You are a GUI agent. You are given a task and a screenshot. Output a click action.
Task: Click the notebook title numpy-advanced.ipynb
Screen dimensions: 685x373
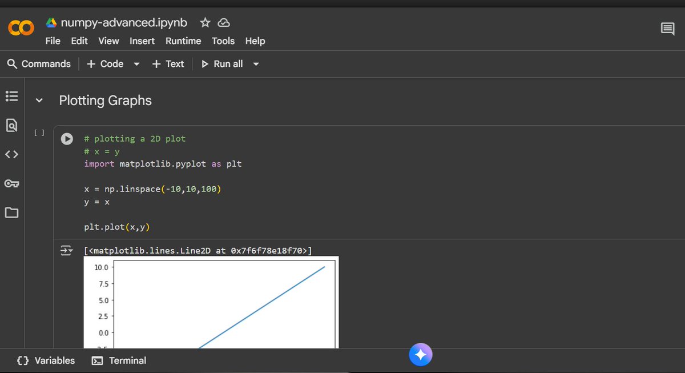pos(124,23)
